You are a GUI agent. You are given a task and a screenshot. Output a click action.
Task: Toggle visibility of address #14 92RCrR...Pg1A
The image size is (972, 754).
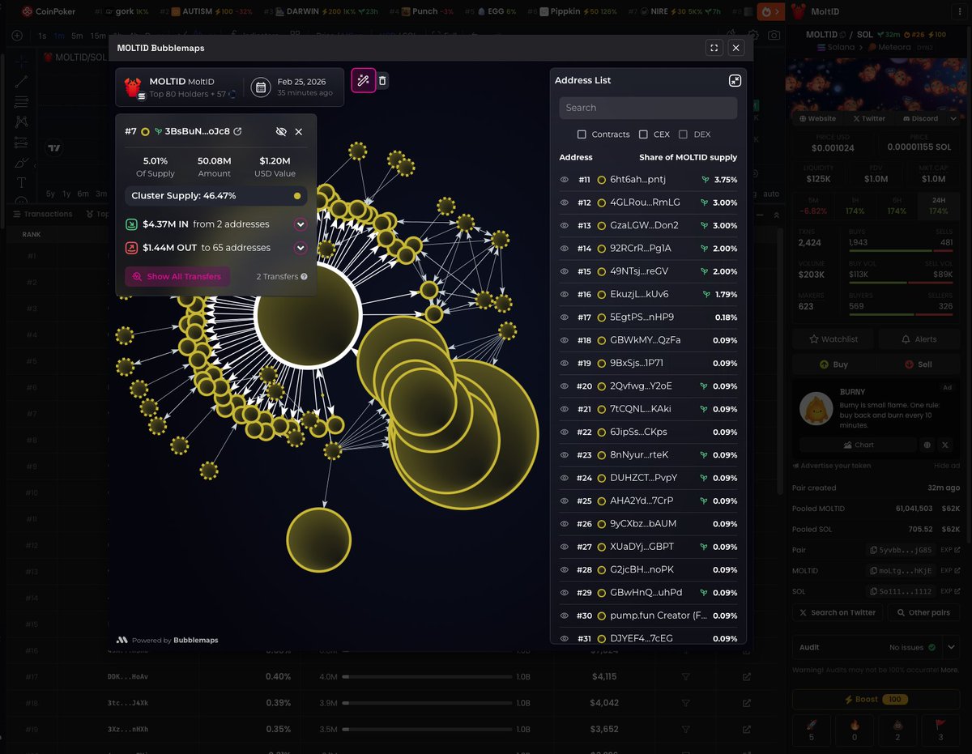565,249
